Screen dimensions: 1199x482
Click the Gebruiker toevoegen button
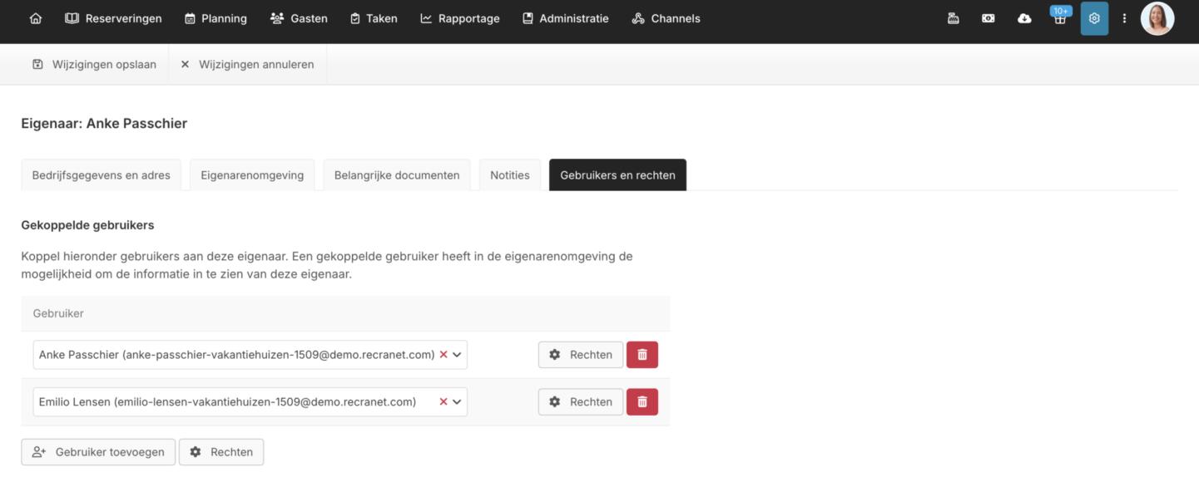98,452
